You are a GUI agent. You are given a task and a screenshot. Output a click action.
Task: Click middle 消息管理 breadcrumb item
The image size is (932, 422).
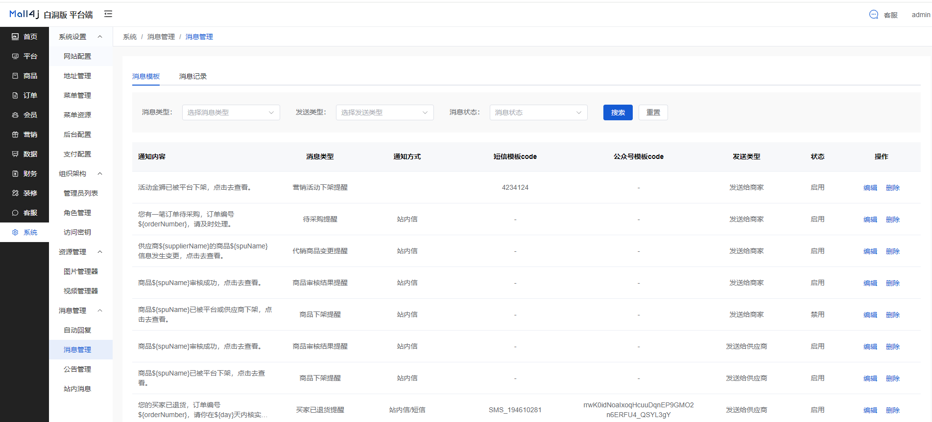tap(161, 37)
